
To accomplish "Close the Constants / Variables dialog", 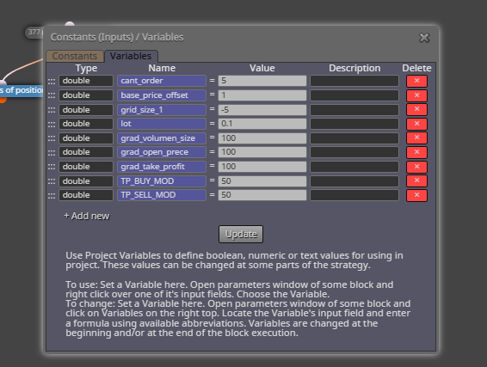I will [x=424, y=38].
